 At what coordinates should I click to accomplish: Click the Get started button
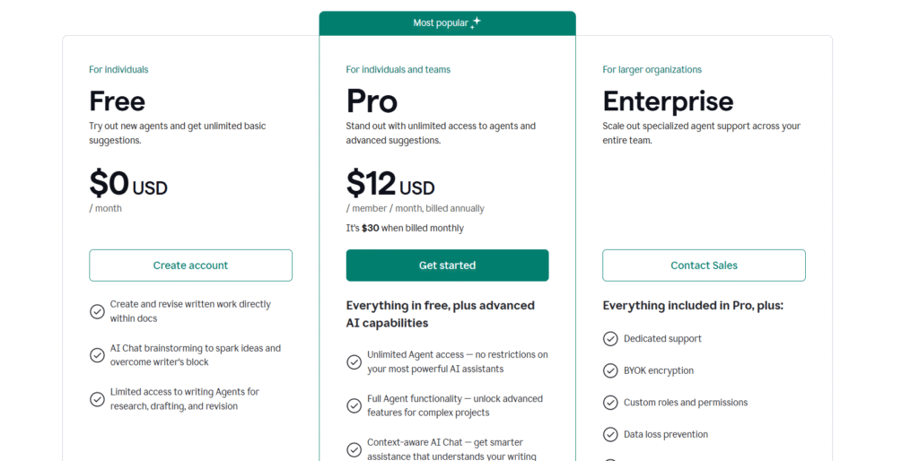(x=447, y=265)
